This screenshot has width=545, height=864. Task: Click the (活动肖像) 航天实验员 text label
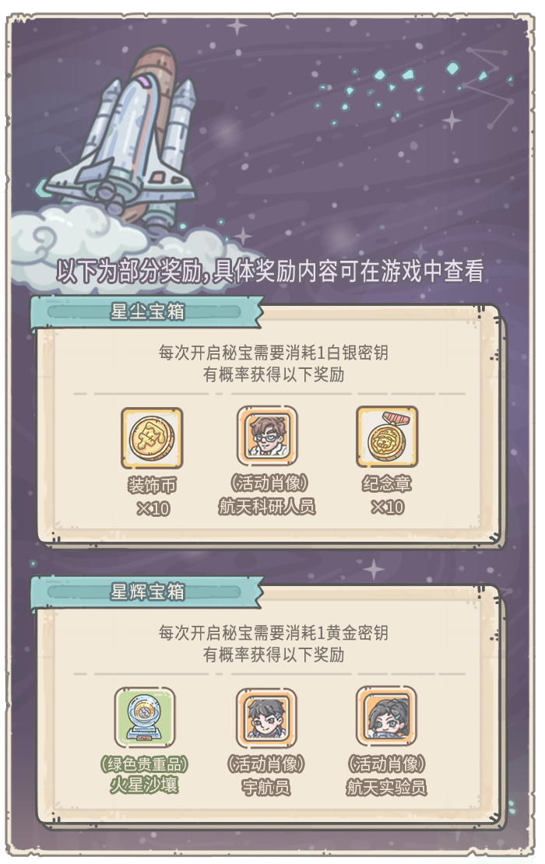386,776
